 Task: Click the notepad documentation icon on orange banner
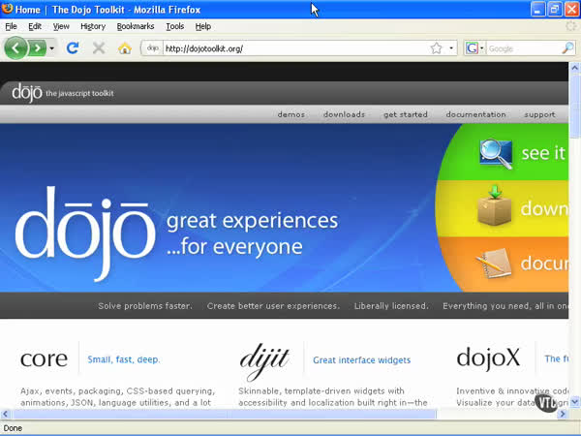[x=494, y=263]
